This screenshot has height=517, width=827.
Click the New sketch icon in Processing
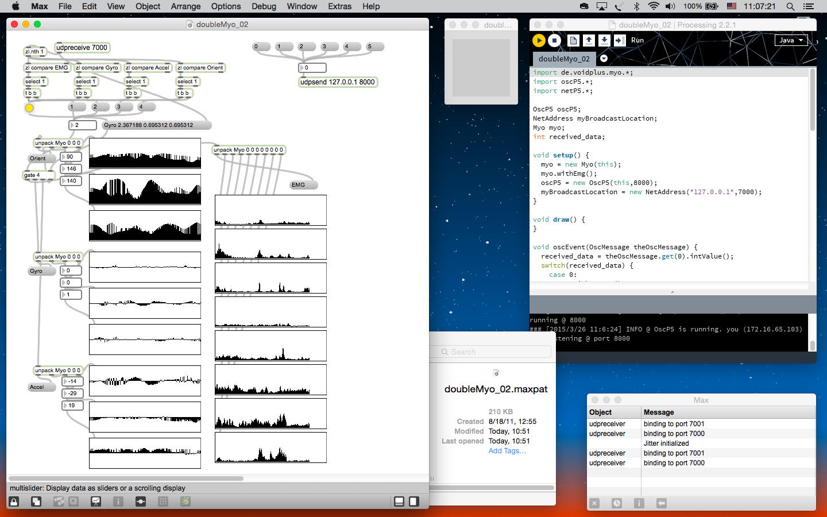573,40
